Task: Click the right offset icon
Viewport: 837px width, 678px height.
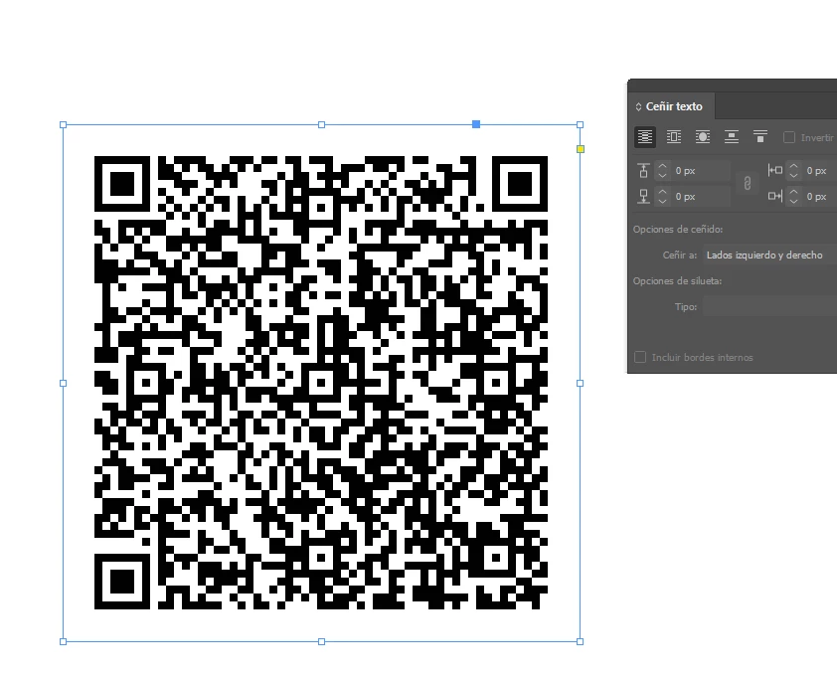Action: click(774, 197)
